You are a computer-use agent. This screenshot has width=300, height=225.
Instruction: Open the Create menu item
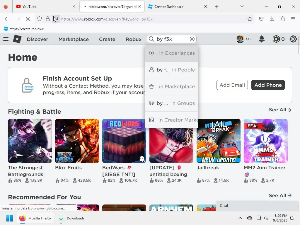point(107,39)
